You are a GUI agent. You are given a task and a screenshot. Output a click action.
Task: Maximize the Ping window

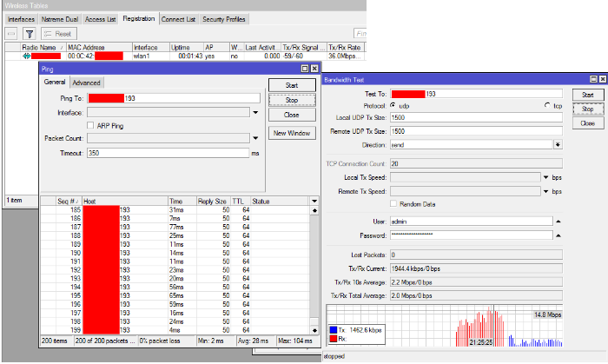pyautogui.click(x=305, y=69)
